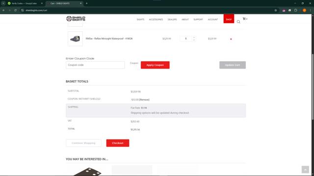Focus the Coupon code input field
Image resolution: width=314 pixels, height=176 pixels.
pos(95,65)
